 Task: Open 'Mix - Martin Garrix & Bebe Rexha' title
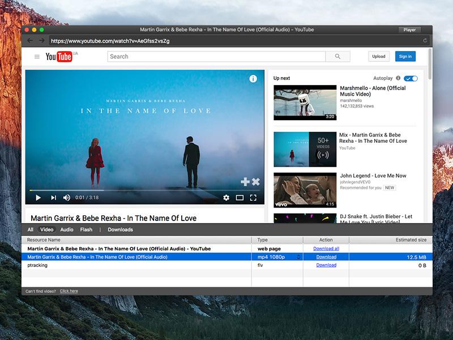point(373,138)
